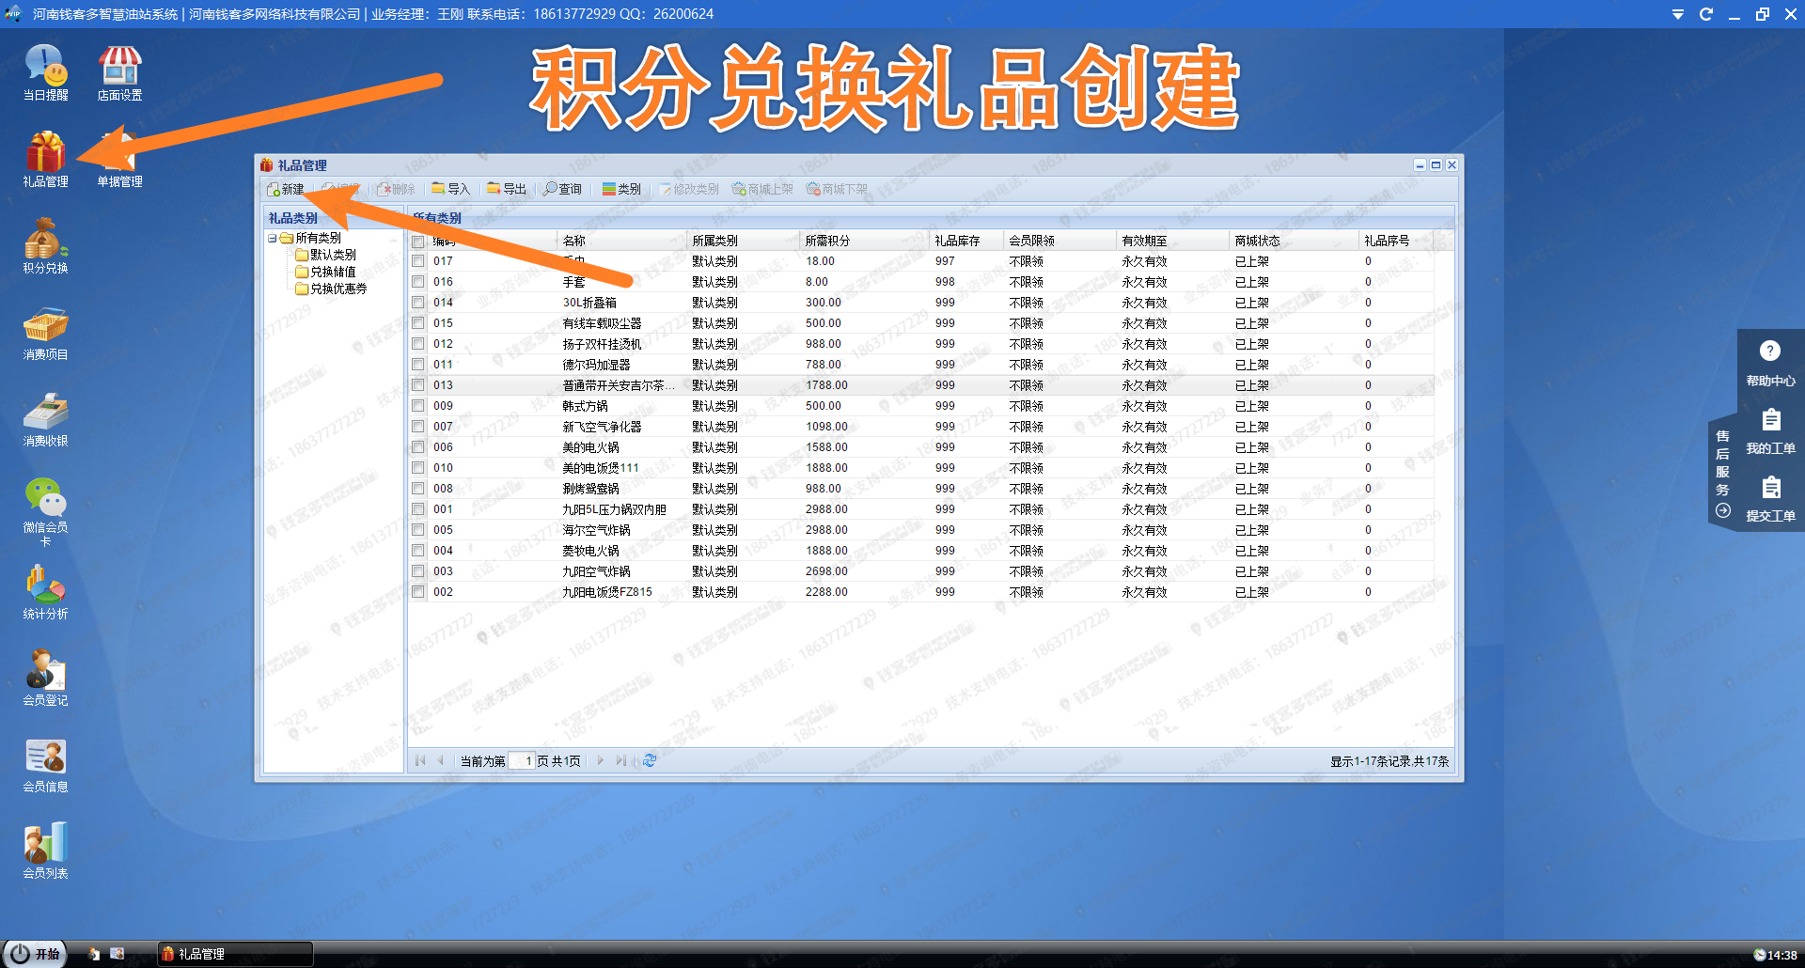
Task: Open the 礼品管理 gift box desktop icon
Action: click(x=45, y=160)
